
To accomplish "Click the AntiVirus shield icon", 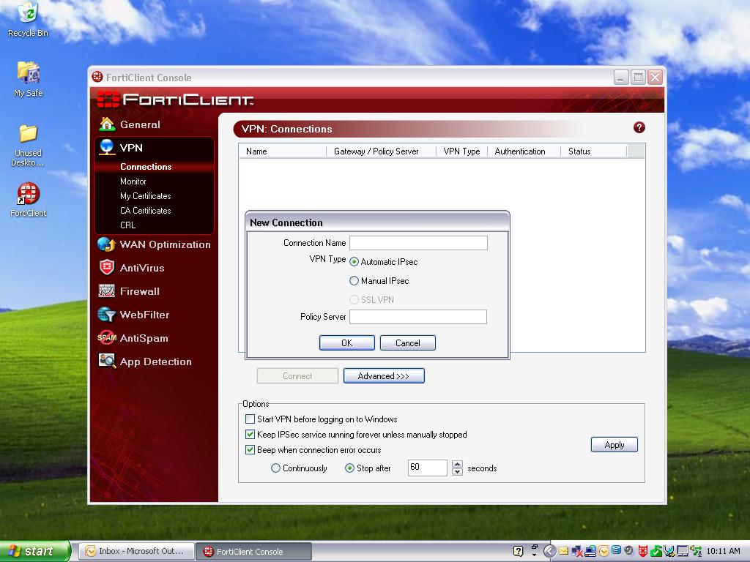I will [107, 267].
